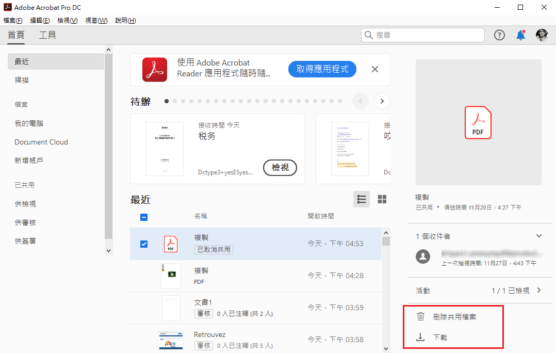Switch to list view of recent files
556x353 pixels.
tap(362, 199)
